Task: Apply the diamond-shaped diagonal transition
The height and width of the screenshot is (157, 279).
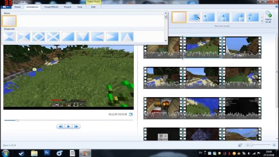Action: click(x=39, y=37)
